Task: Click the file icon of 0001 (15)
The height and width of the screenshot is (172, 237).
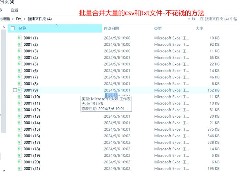Action: 20,129
